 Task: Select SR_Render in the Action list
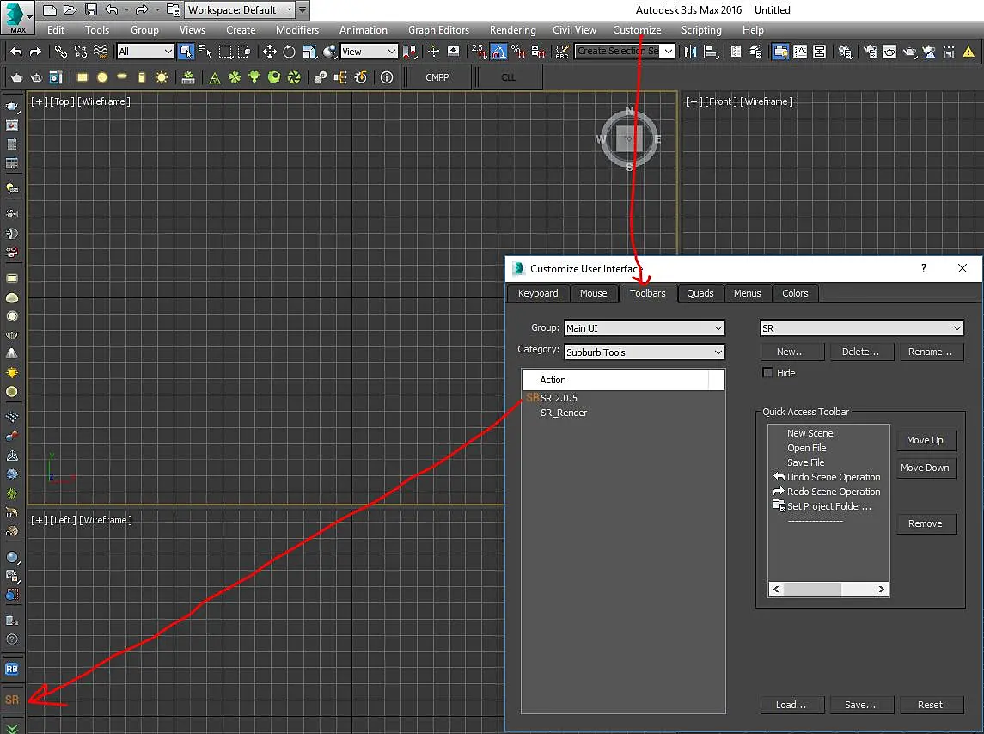click(564, 413)
